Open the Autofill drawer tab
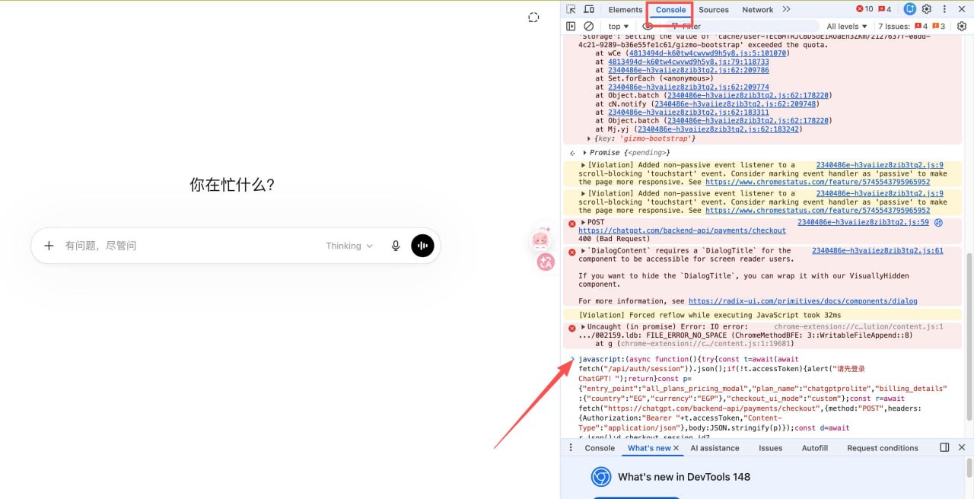The image size is (974, 499). pos(814,448)
